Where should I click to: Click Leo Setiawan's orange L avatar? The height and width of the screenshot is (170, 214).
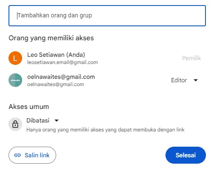[x=15, y=58]
